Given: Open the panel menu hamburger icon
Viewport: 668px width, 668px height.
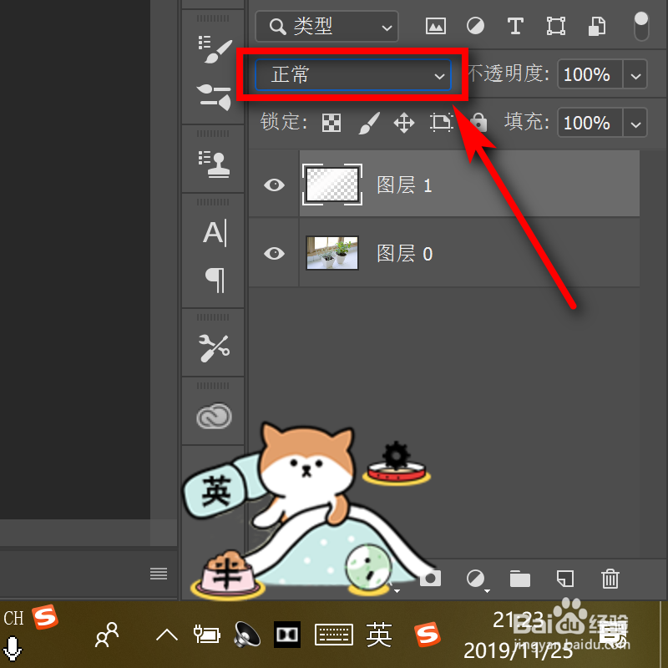Looking at the screenshot, I should (x=159, y=574).
